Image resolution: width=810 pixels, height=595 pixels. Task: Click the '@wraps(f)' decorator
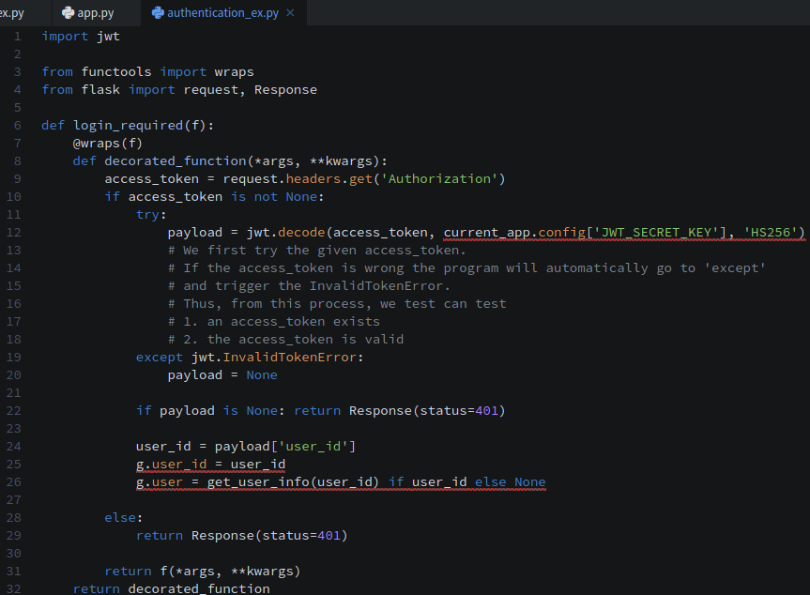click(107, 143)
